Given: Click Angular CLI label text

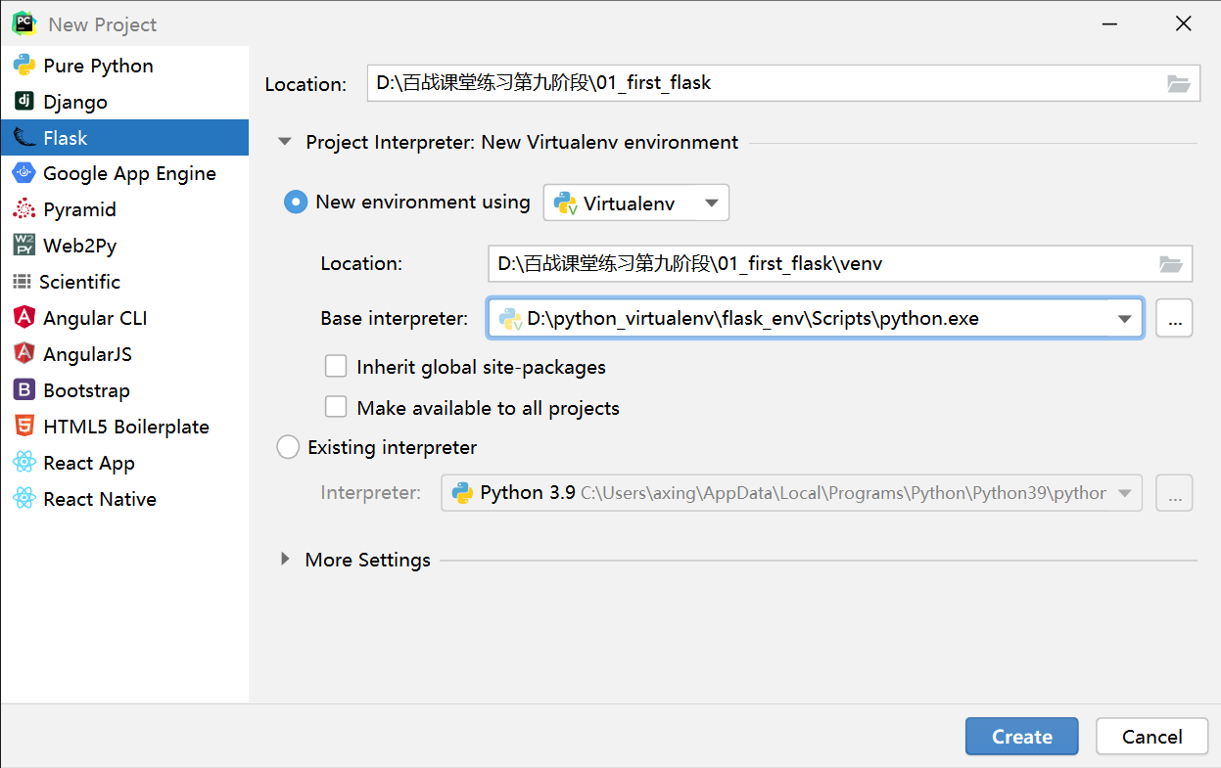Looking at the screenshot, I should (95, 318).
